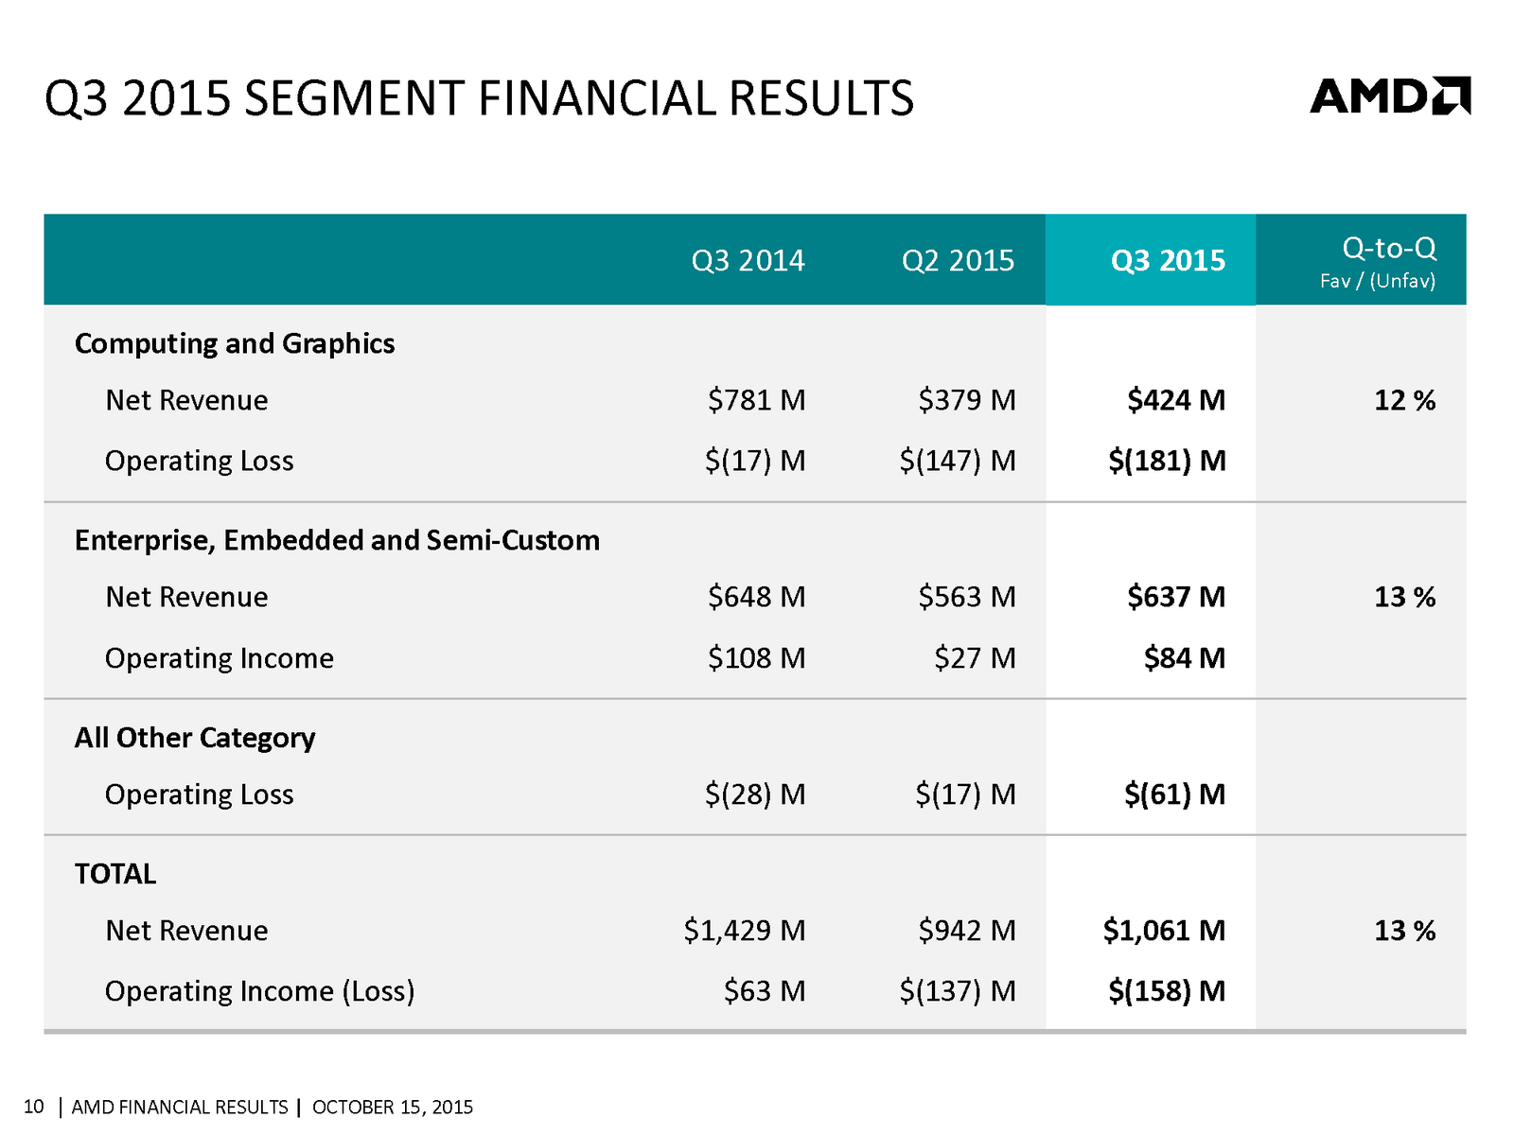1514x1135 pixels.
Task: Click the $(181) M operating loss value
Action: pos(1167,461)
